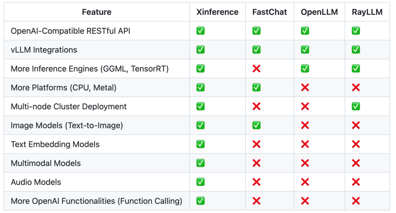Select Xinference check mark in Image Models row
This screenshot has width=396, height=213.
tap(201, 125)
